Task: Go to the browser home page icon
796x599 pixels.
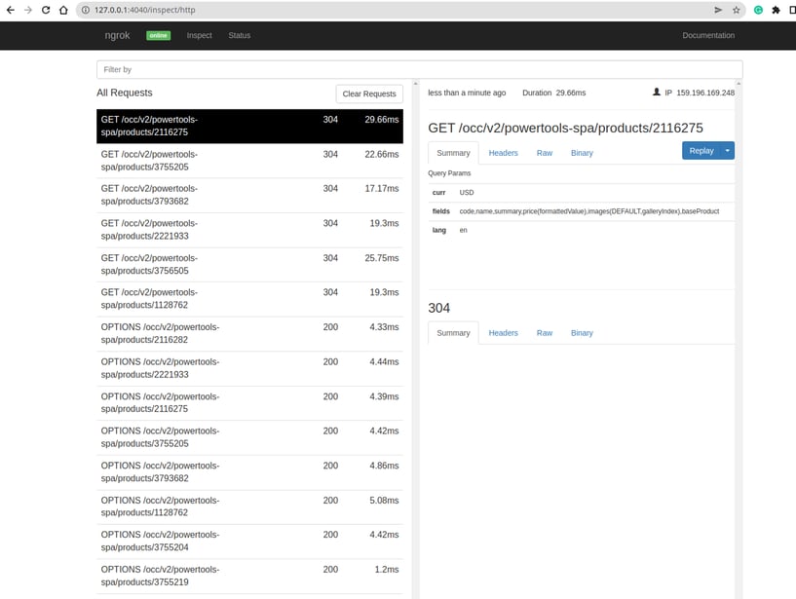Action: tap(62, 9)
